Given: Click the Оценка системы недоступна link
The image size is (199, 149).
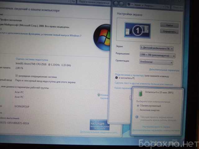Looking at the screenshot, I should pyautogui.click(x=32, y=59).
